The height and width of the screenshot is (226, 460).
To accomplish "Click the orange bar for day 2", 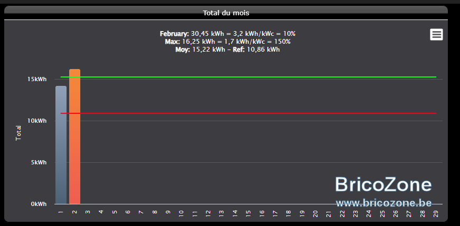I will coord(74,136).
